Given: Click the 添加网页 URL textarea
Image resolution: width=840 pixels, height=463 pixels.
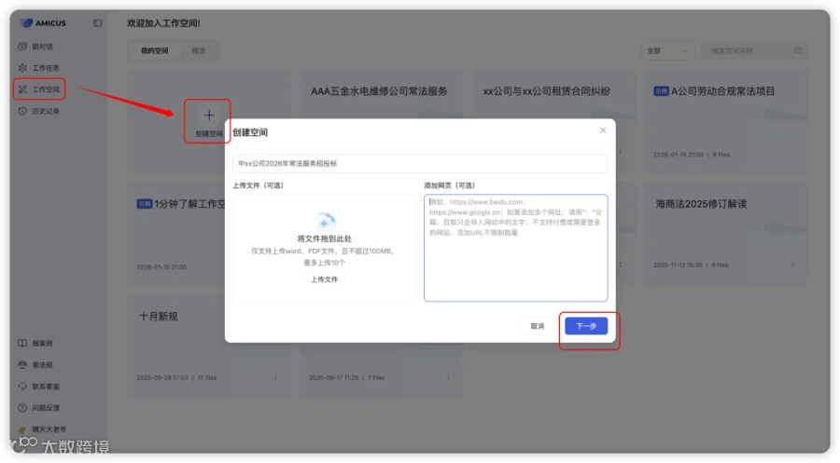Looking at the screenshot, I should pos(515,248).
